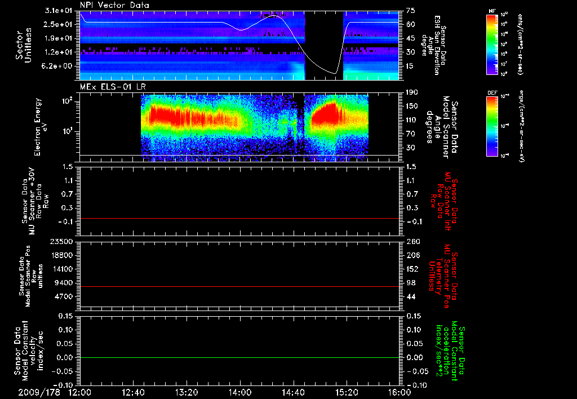The width and height of the screenshot is (577, 399).
Task: Click the cnts/(cm**2-sr-sec) units label
Action: coord(520,45)
